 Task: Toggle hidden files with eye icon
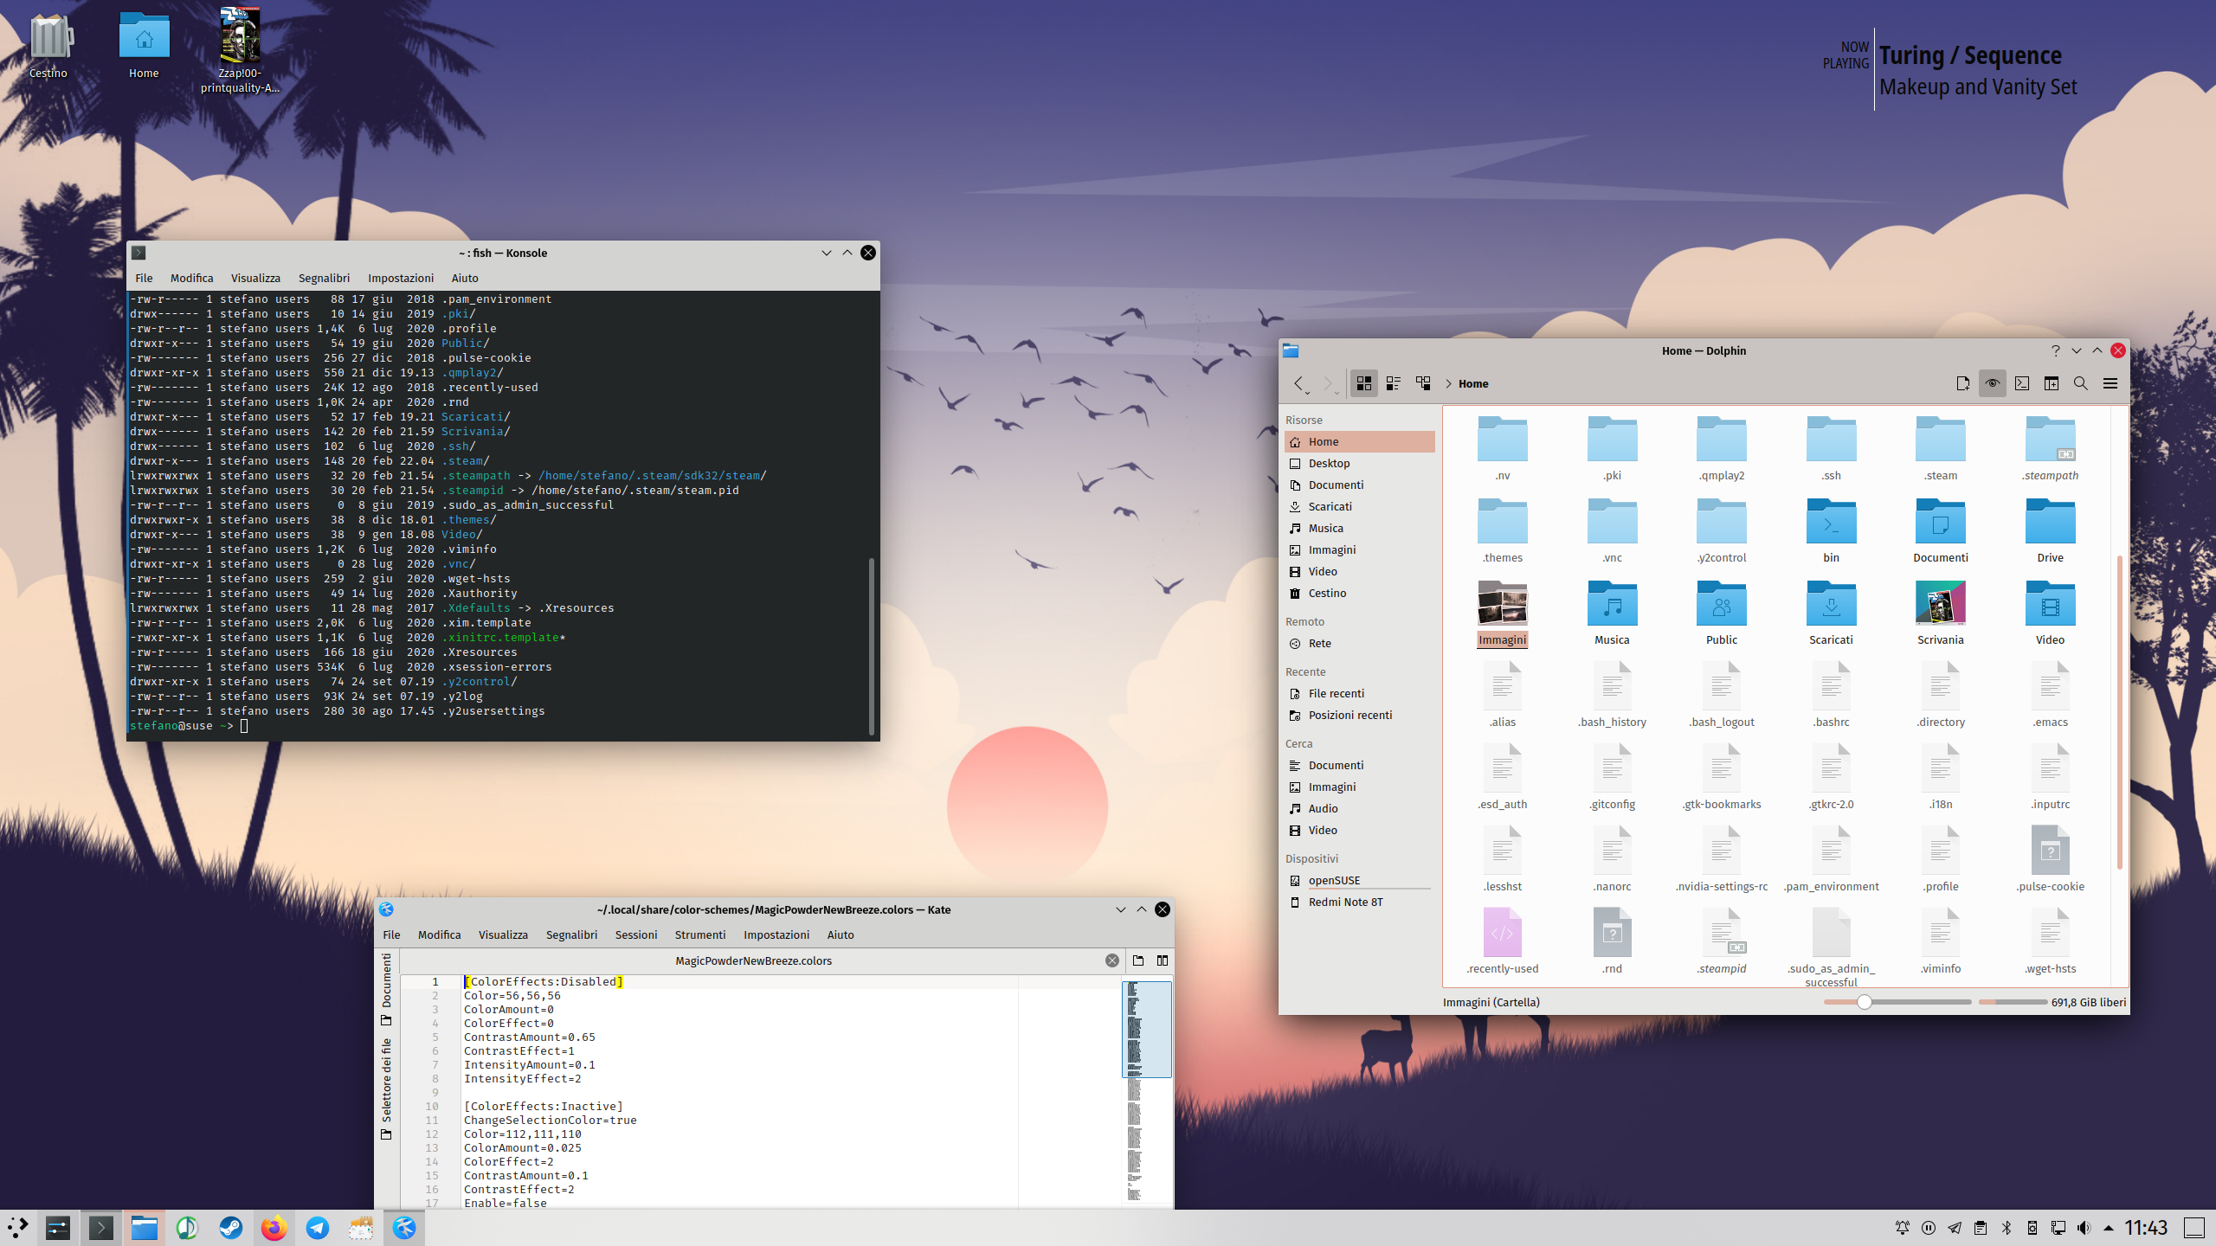coord(1992,383)
